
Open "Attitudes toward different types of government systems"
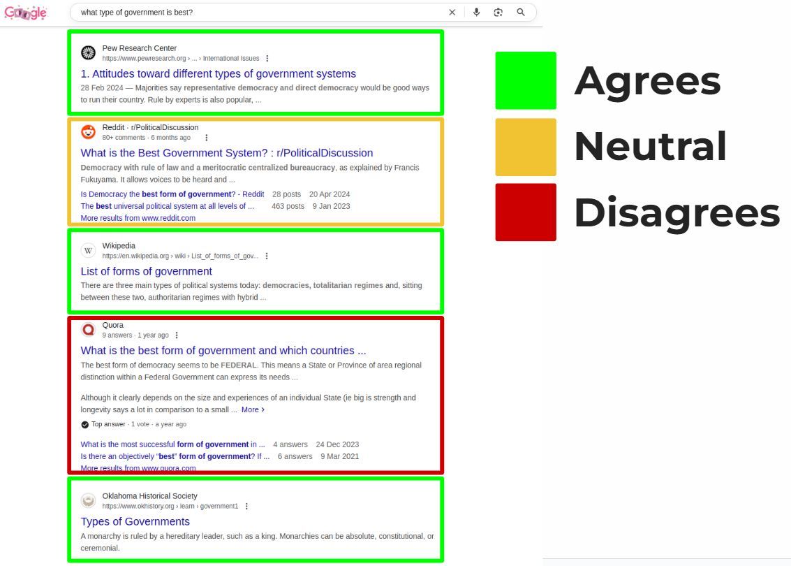pos(218,74)
